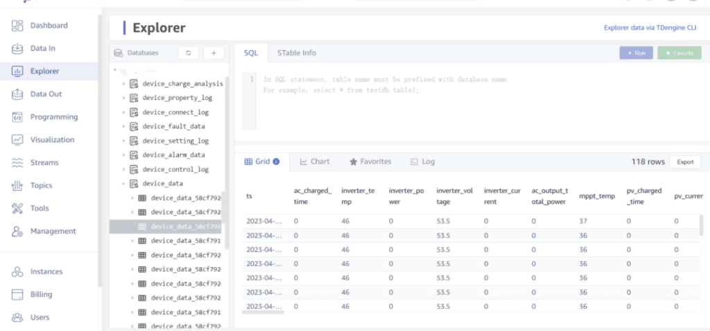Open the Chart results tab
The height and width of the screenshot is (331, 710).
[315, 162]
